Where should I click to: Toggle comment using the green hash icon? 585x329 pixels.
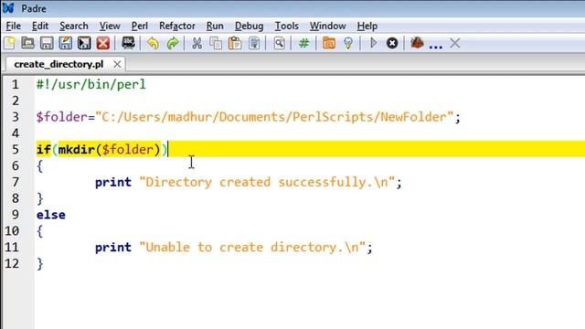[303, 43]
